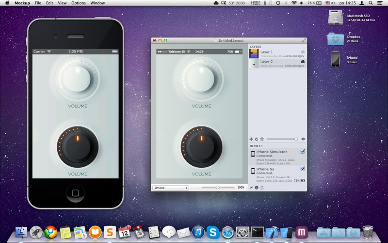Open the Options menu
This screenshot has width=388, height=243.
[79, 3]
